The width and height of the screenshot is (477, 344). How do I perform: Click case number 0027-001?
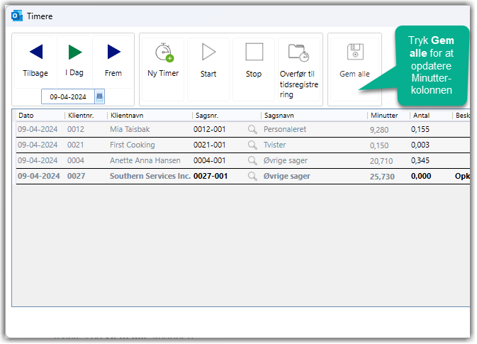click(x=211, y=176)
